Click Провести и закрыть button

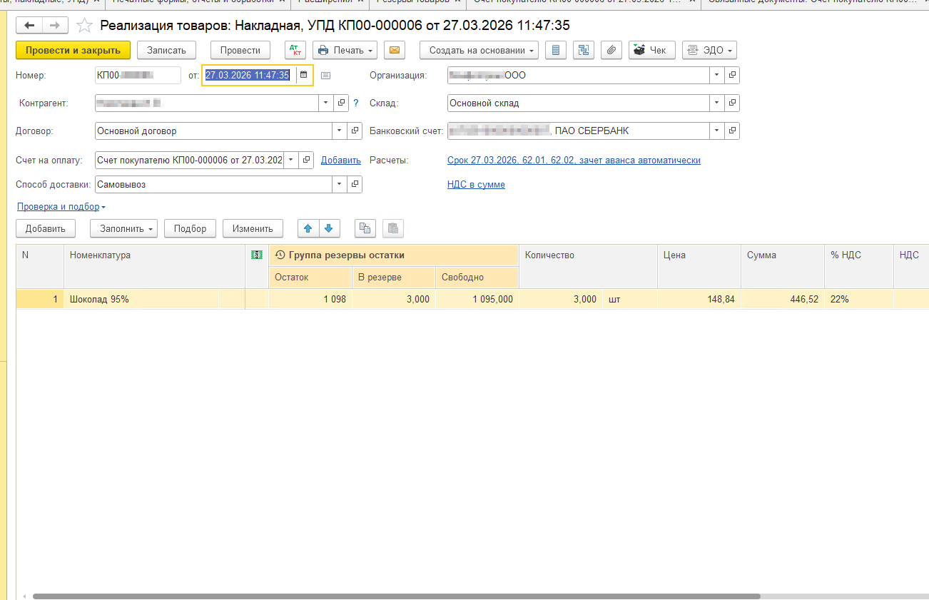73,50
